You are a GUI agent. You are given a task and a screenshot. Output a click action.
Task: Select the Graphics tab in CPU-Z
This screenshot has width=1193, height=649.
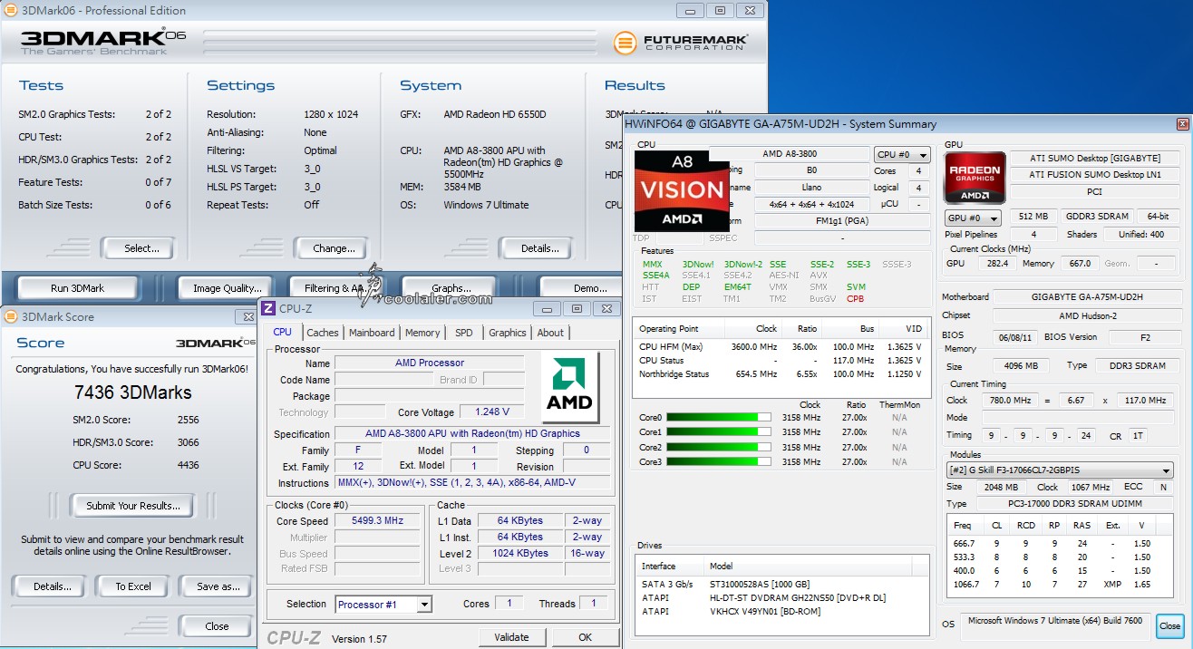tap(508, 333)
